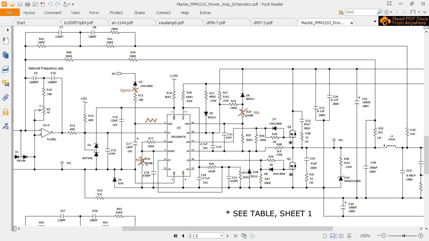Select Facing pages view mode
Viewport: 429px width, 241px height.
(341, 236)
